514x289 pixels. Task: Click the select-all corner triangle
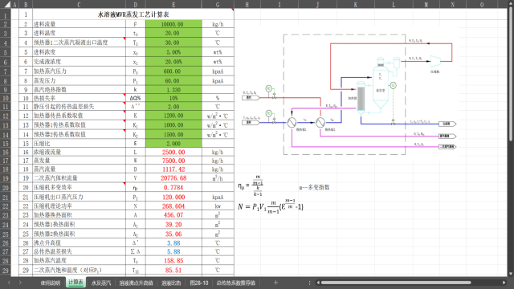(7, 5)
